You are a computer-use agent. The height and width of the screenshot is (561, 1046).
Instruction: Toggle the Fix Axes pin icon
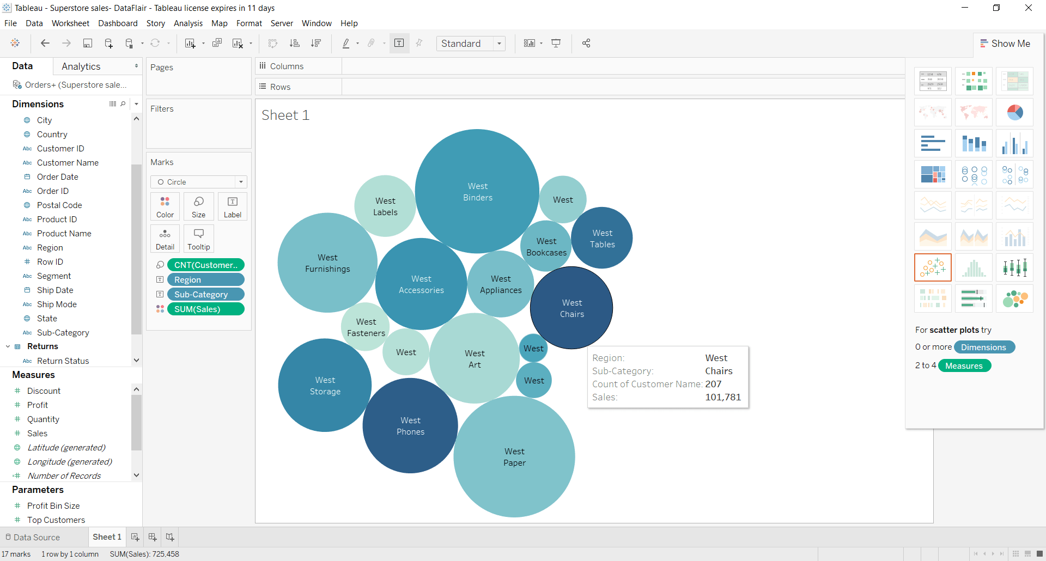(x=419, y=43)
